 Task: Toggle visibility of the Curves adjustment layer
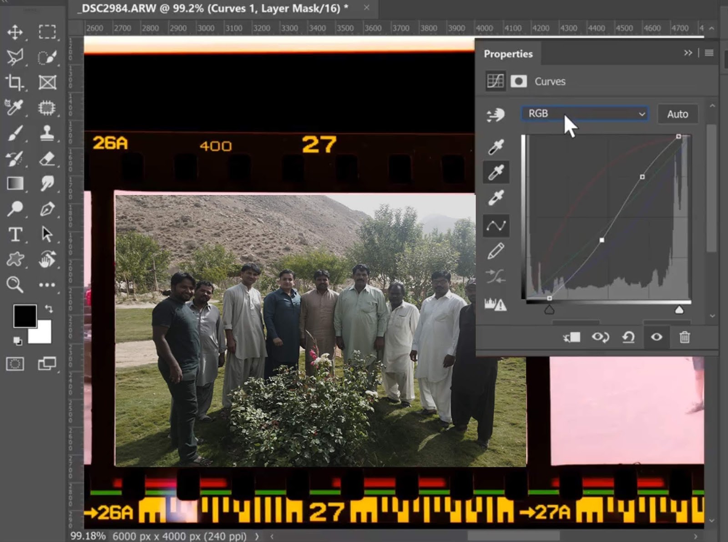point(657,337)
